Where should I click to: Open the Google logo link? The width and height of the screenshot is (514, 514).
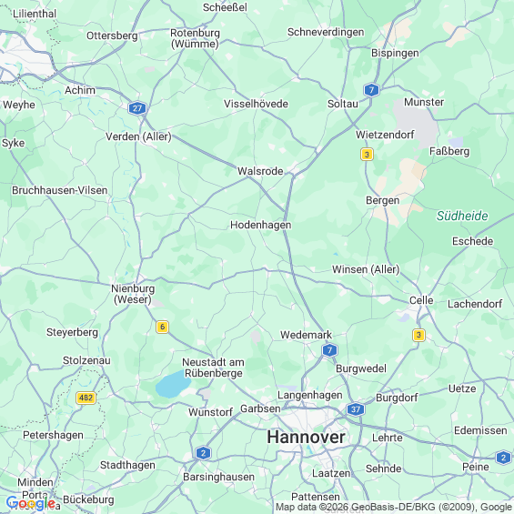coord(31,503)
